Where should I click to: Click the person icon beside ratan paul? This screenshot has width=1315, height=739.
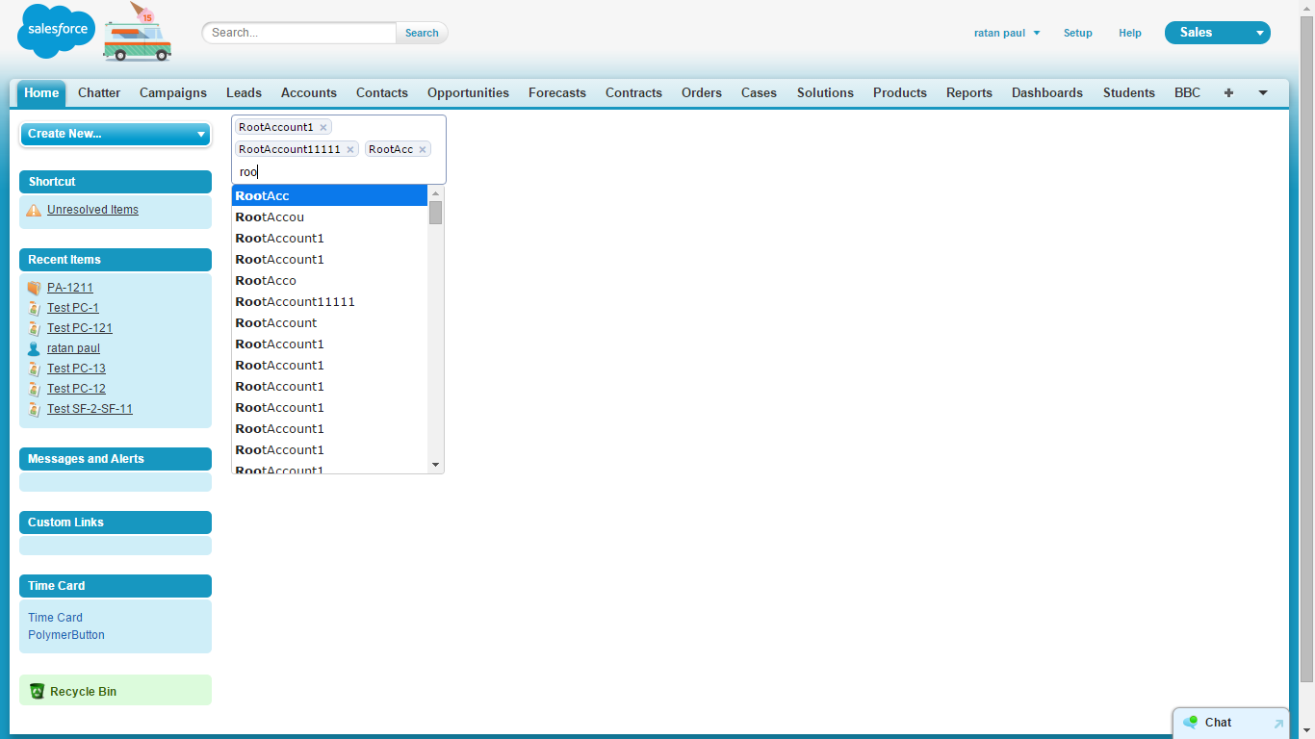point(34,347)
